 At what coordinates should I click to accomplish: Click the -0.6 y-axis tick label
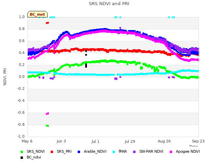[21, 112]
